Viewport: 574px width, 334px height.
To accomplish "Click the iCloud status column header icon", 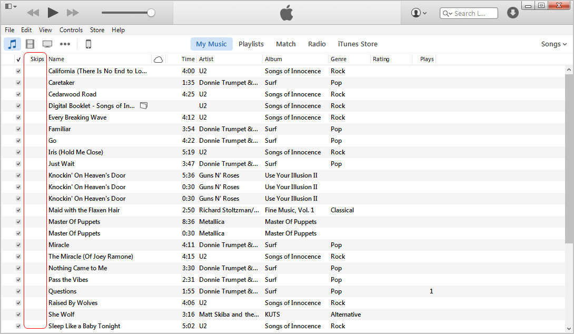I will pyautogui.click(x=158, y=60).
